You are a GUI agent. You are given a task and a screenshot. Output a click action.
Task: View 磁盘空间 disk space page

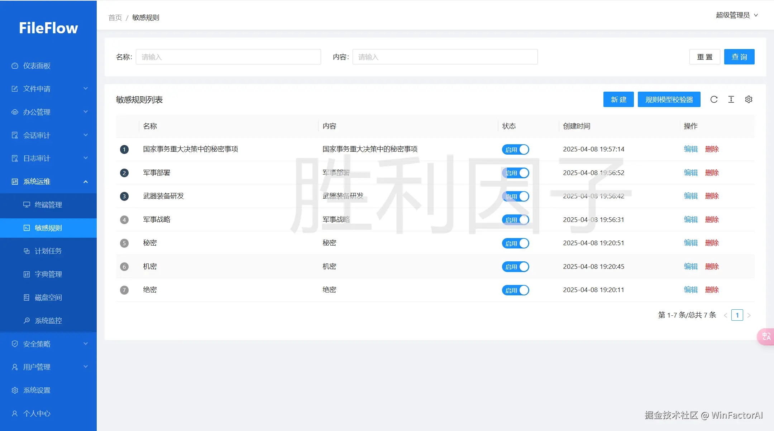coord(48,297)
